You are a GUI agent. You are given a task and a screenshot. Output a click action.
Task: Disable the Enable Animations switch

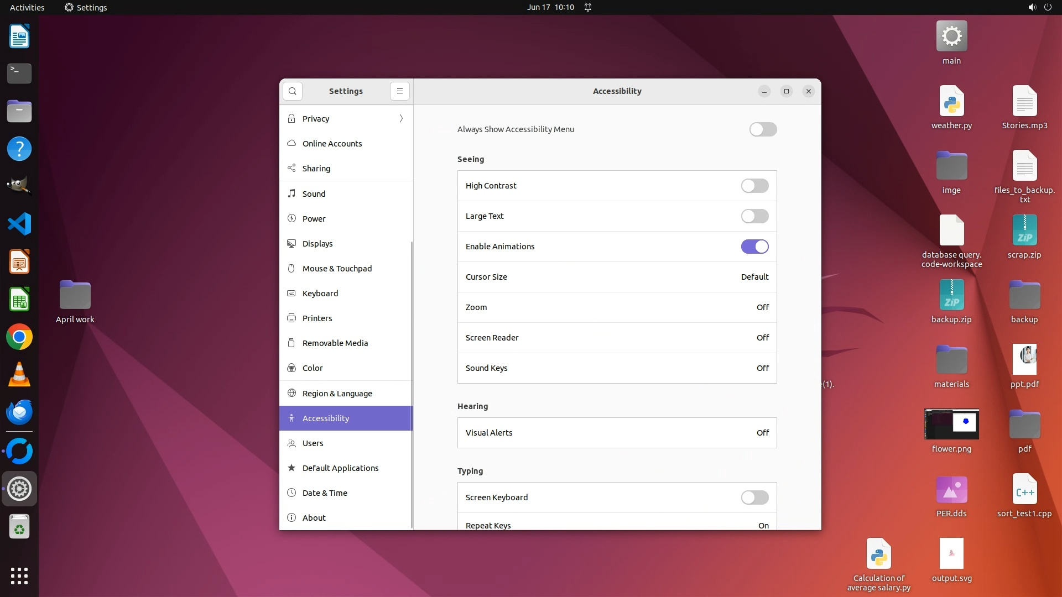point(754,247)
